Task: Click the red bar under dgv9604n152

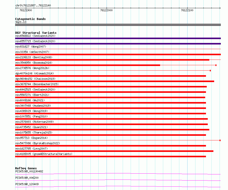Action: point(115,81)
